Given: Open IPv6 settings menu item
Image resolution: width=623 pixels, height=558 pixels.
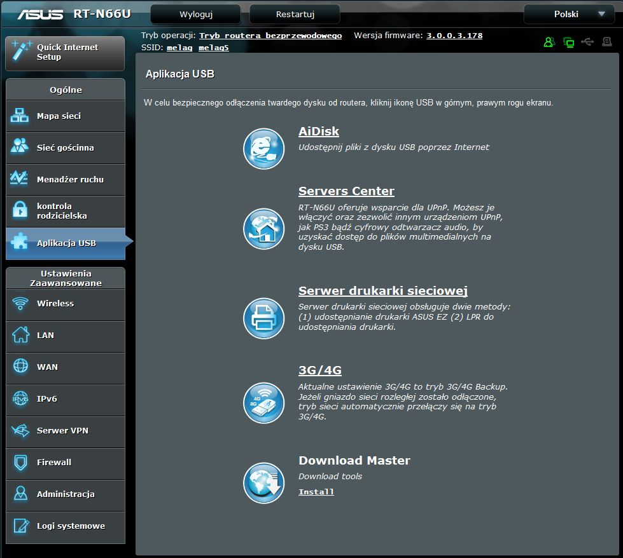Looking at the screenshot, I should [66, 400].
